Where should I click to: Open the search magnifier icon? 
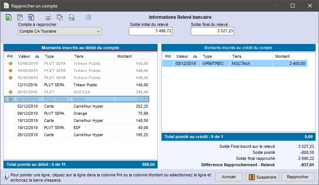72,17
